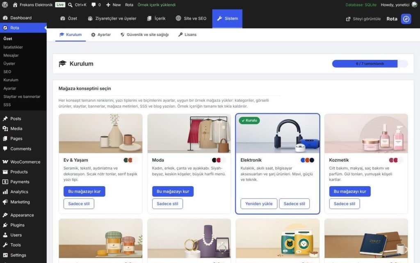Image resolution: width=420 pixels, height=263 pixels.
Task: Open Slaytlar ve bannerlar submenu item
Action: click(22, 96)
